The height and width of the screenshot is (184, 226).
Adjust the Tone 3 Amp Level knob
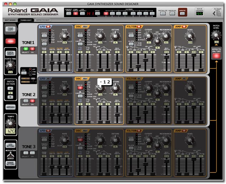click(190, 140)
